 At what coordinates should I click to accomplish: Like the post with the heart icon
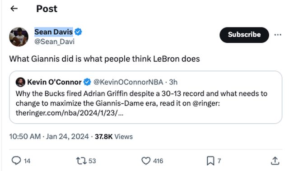coord(146,161)
